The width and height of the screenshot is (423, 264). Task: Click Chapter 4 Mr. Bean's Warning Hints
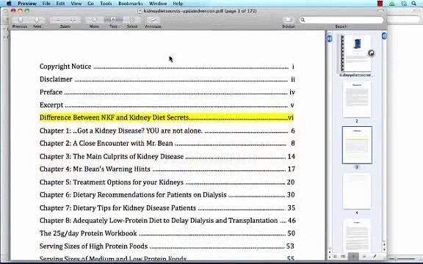[167, 169]
